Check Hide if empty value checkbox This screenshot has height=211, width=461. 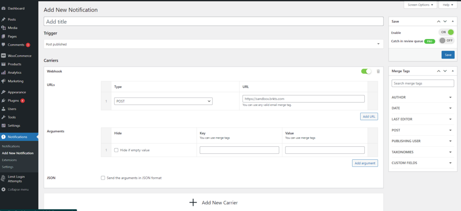click(116, 150)
